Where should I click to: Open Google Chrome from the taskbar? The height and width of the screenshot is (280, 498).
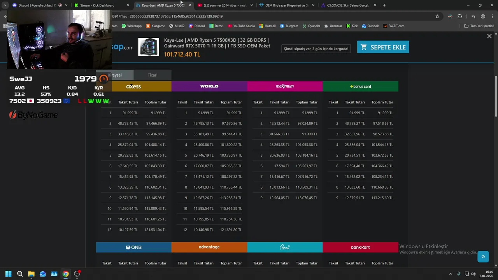(65, 274)
